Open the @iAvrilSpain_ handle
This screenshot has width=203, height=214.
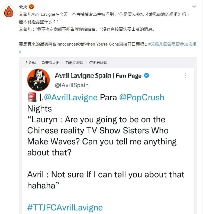point(73,85)
